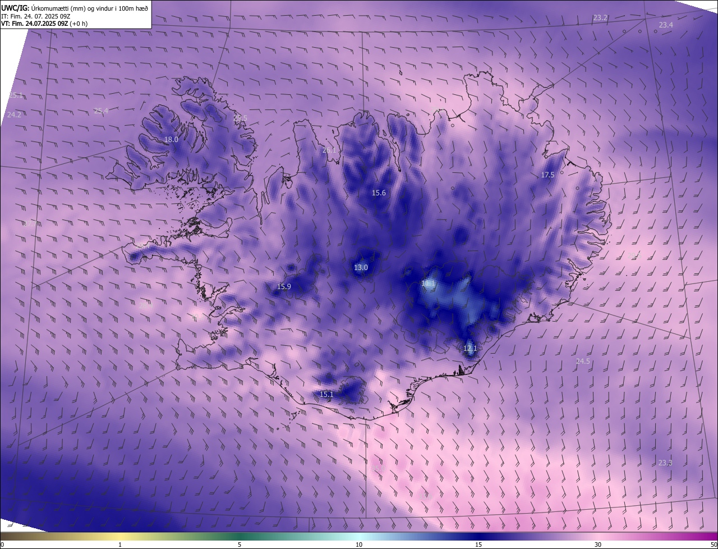Click the 24.2 value label
Image resolution: width=718 pixels, height=549 pixels.
coord(14,115)
